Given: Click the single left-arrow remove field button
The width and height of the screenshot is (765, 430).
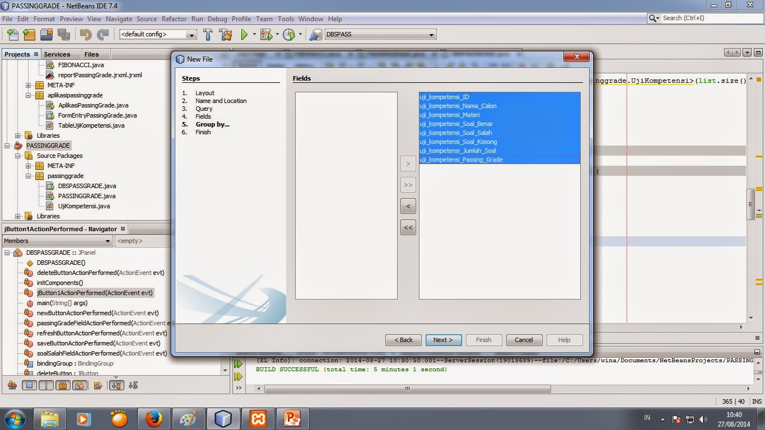Looking at the screenshot, I should coord(408,206).
